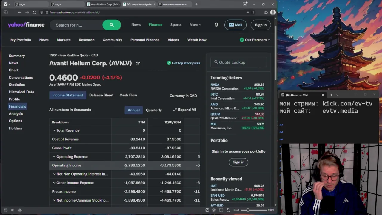Expand the Operating Expense row
The image size is (382, 215).
click(54, 157)
